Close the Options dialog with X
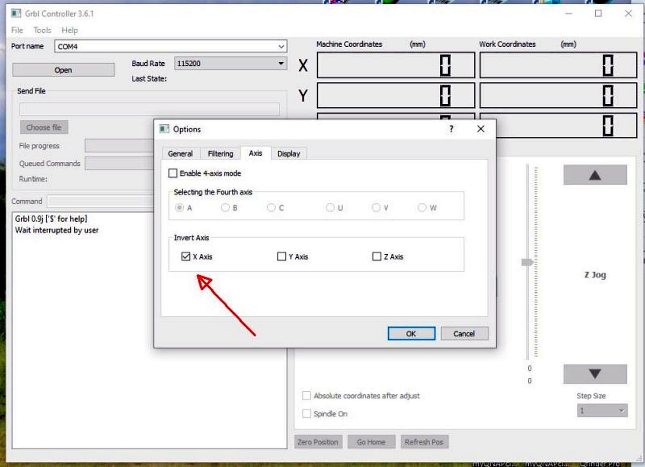 click(x=480, y=129)
